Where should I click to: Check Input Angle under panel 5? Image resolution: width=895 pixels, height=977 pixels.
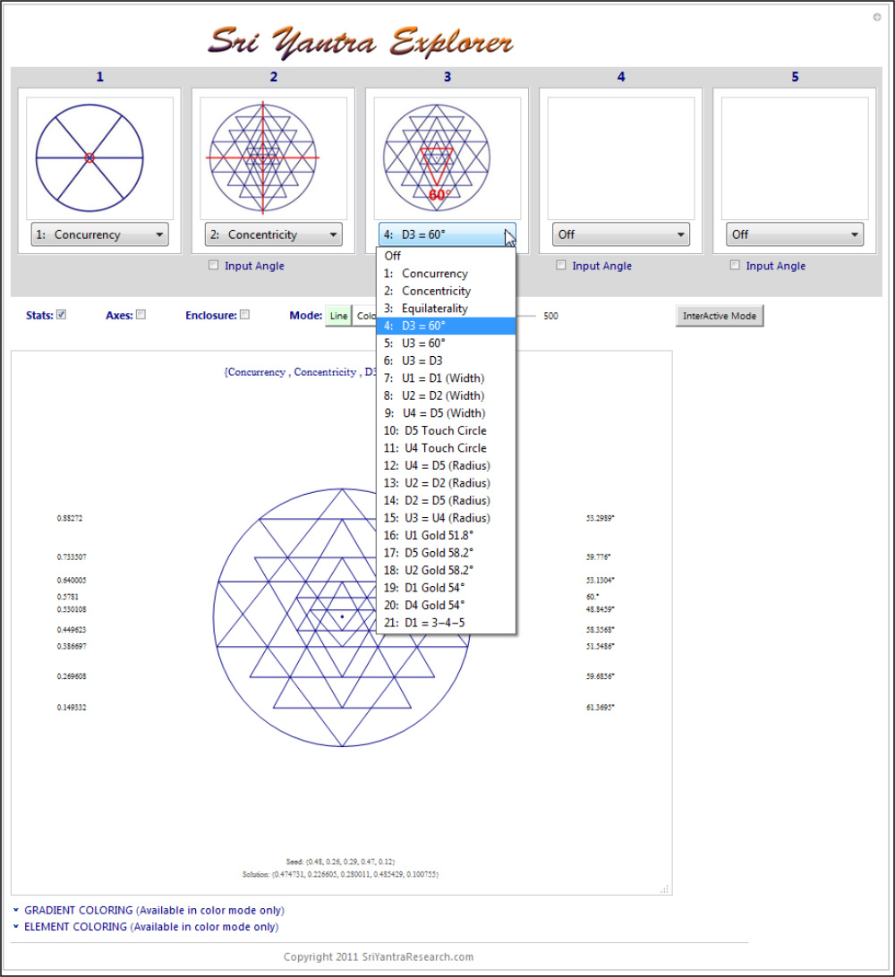click(735, 265)
